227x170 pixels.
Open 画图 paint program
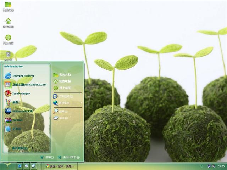11,102
